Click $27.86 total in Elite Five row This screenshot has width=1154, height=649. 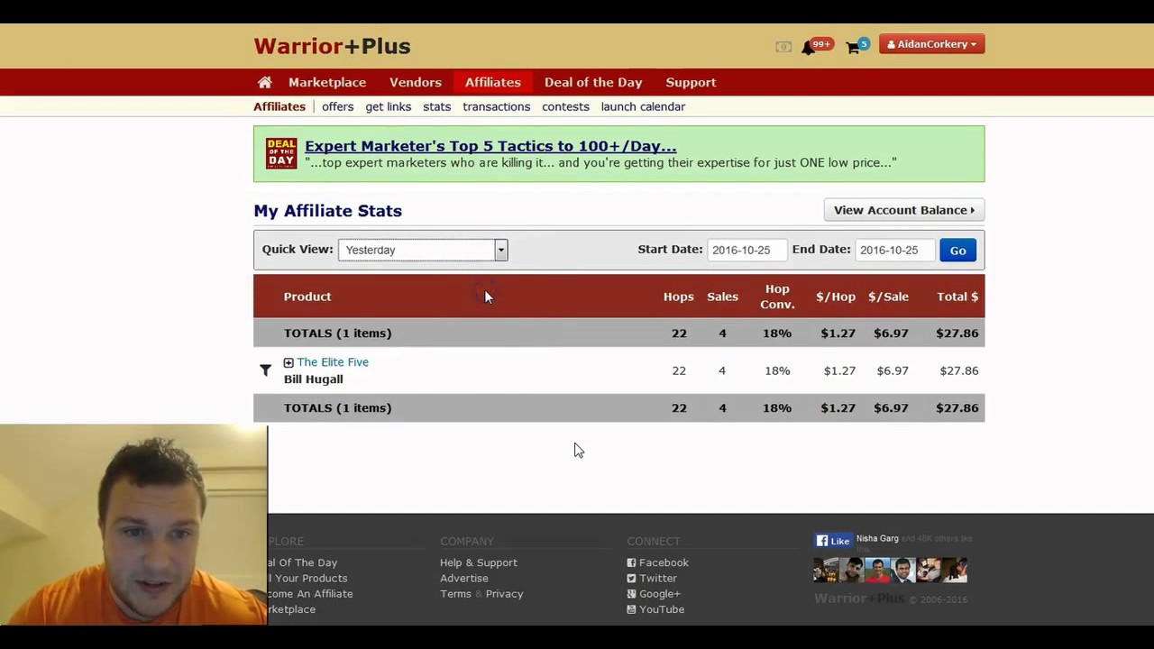coord(958,370)
